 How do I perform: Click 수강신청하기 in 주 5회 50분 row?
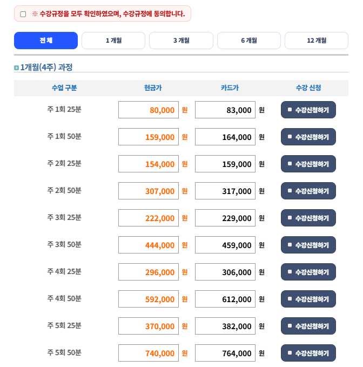308,353
